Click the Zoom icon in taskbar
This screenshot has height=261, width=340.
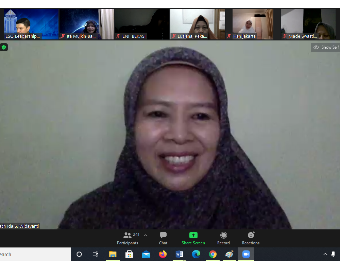pos(246,254)
